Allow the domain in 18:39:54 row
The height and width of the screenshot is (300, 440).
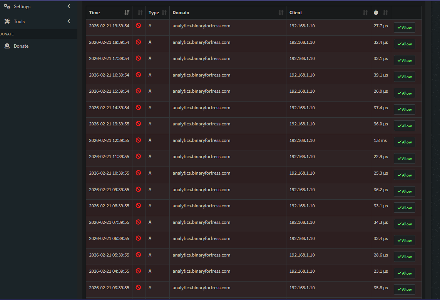click(x=404, y=44)
